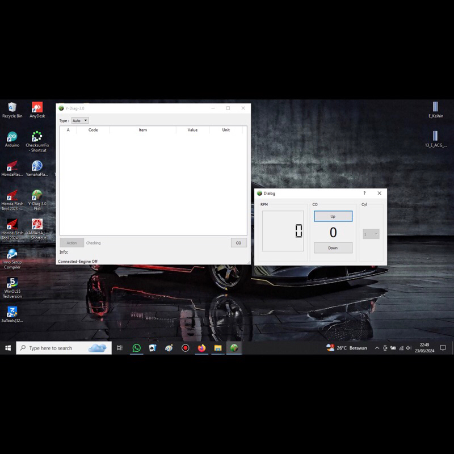Switch to Y-Diag on the taskbar
This screenshot has height=454, width=454.
point(234,348)
